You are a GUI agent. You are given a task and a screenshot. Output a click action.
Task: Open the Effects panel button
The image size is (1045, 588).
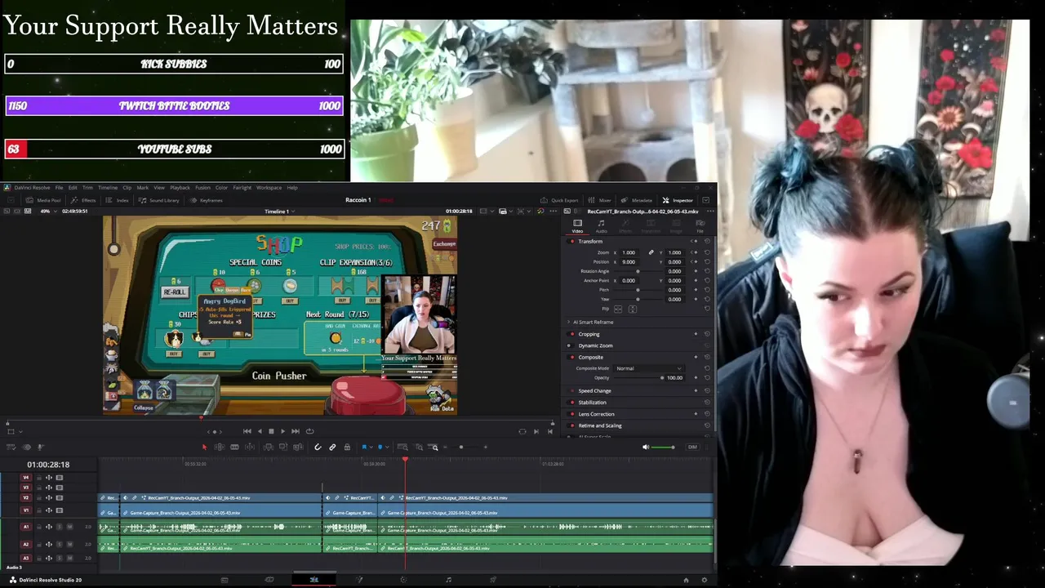84,200
